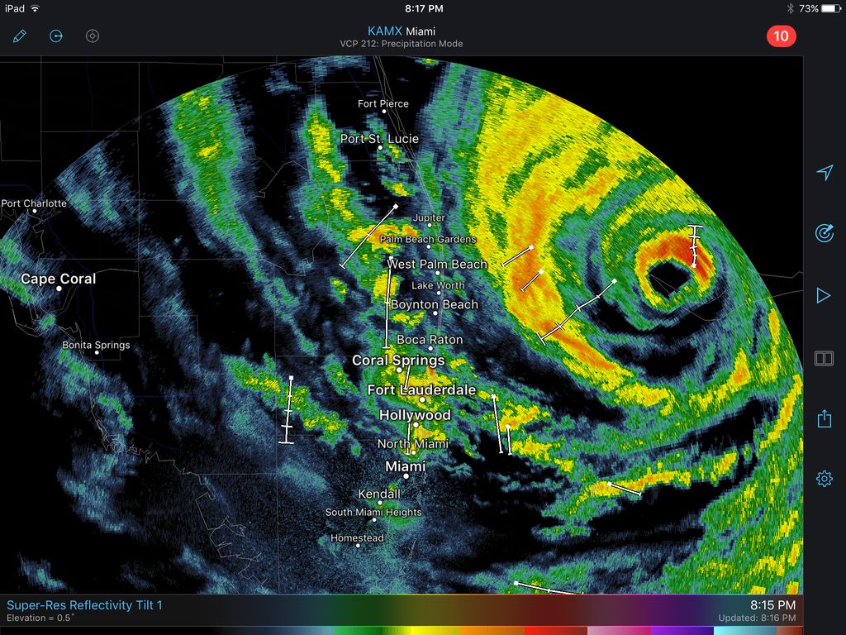This screenshot has height=635, width=846.
Task: Open the split-panel view icon
Action: pyautogui.click(x=824, y=358)
